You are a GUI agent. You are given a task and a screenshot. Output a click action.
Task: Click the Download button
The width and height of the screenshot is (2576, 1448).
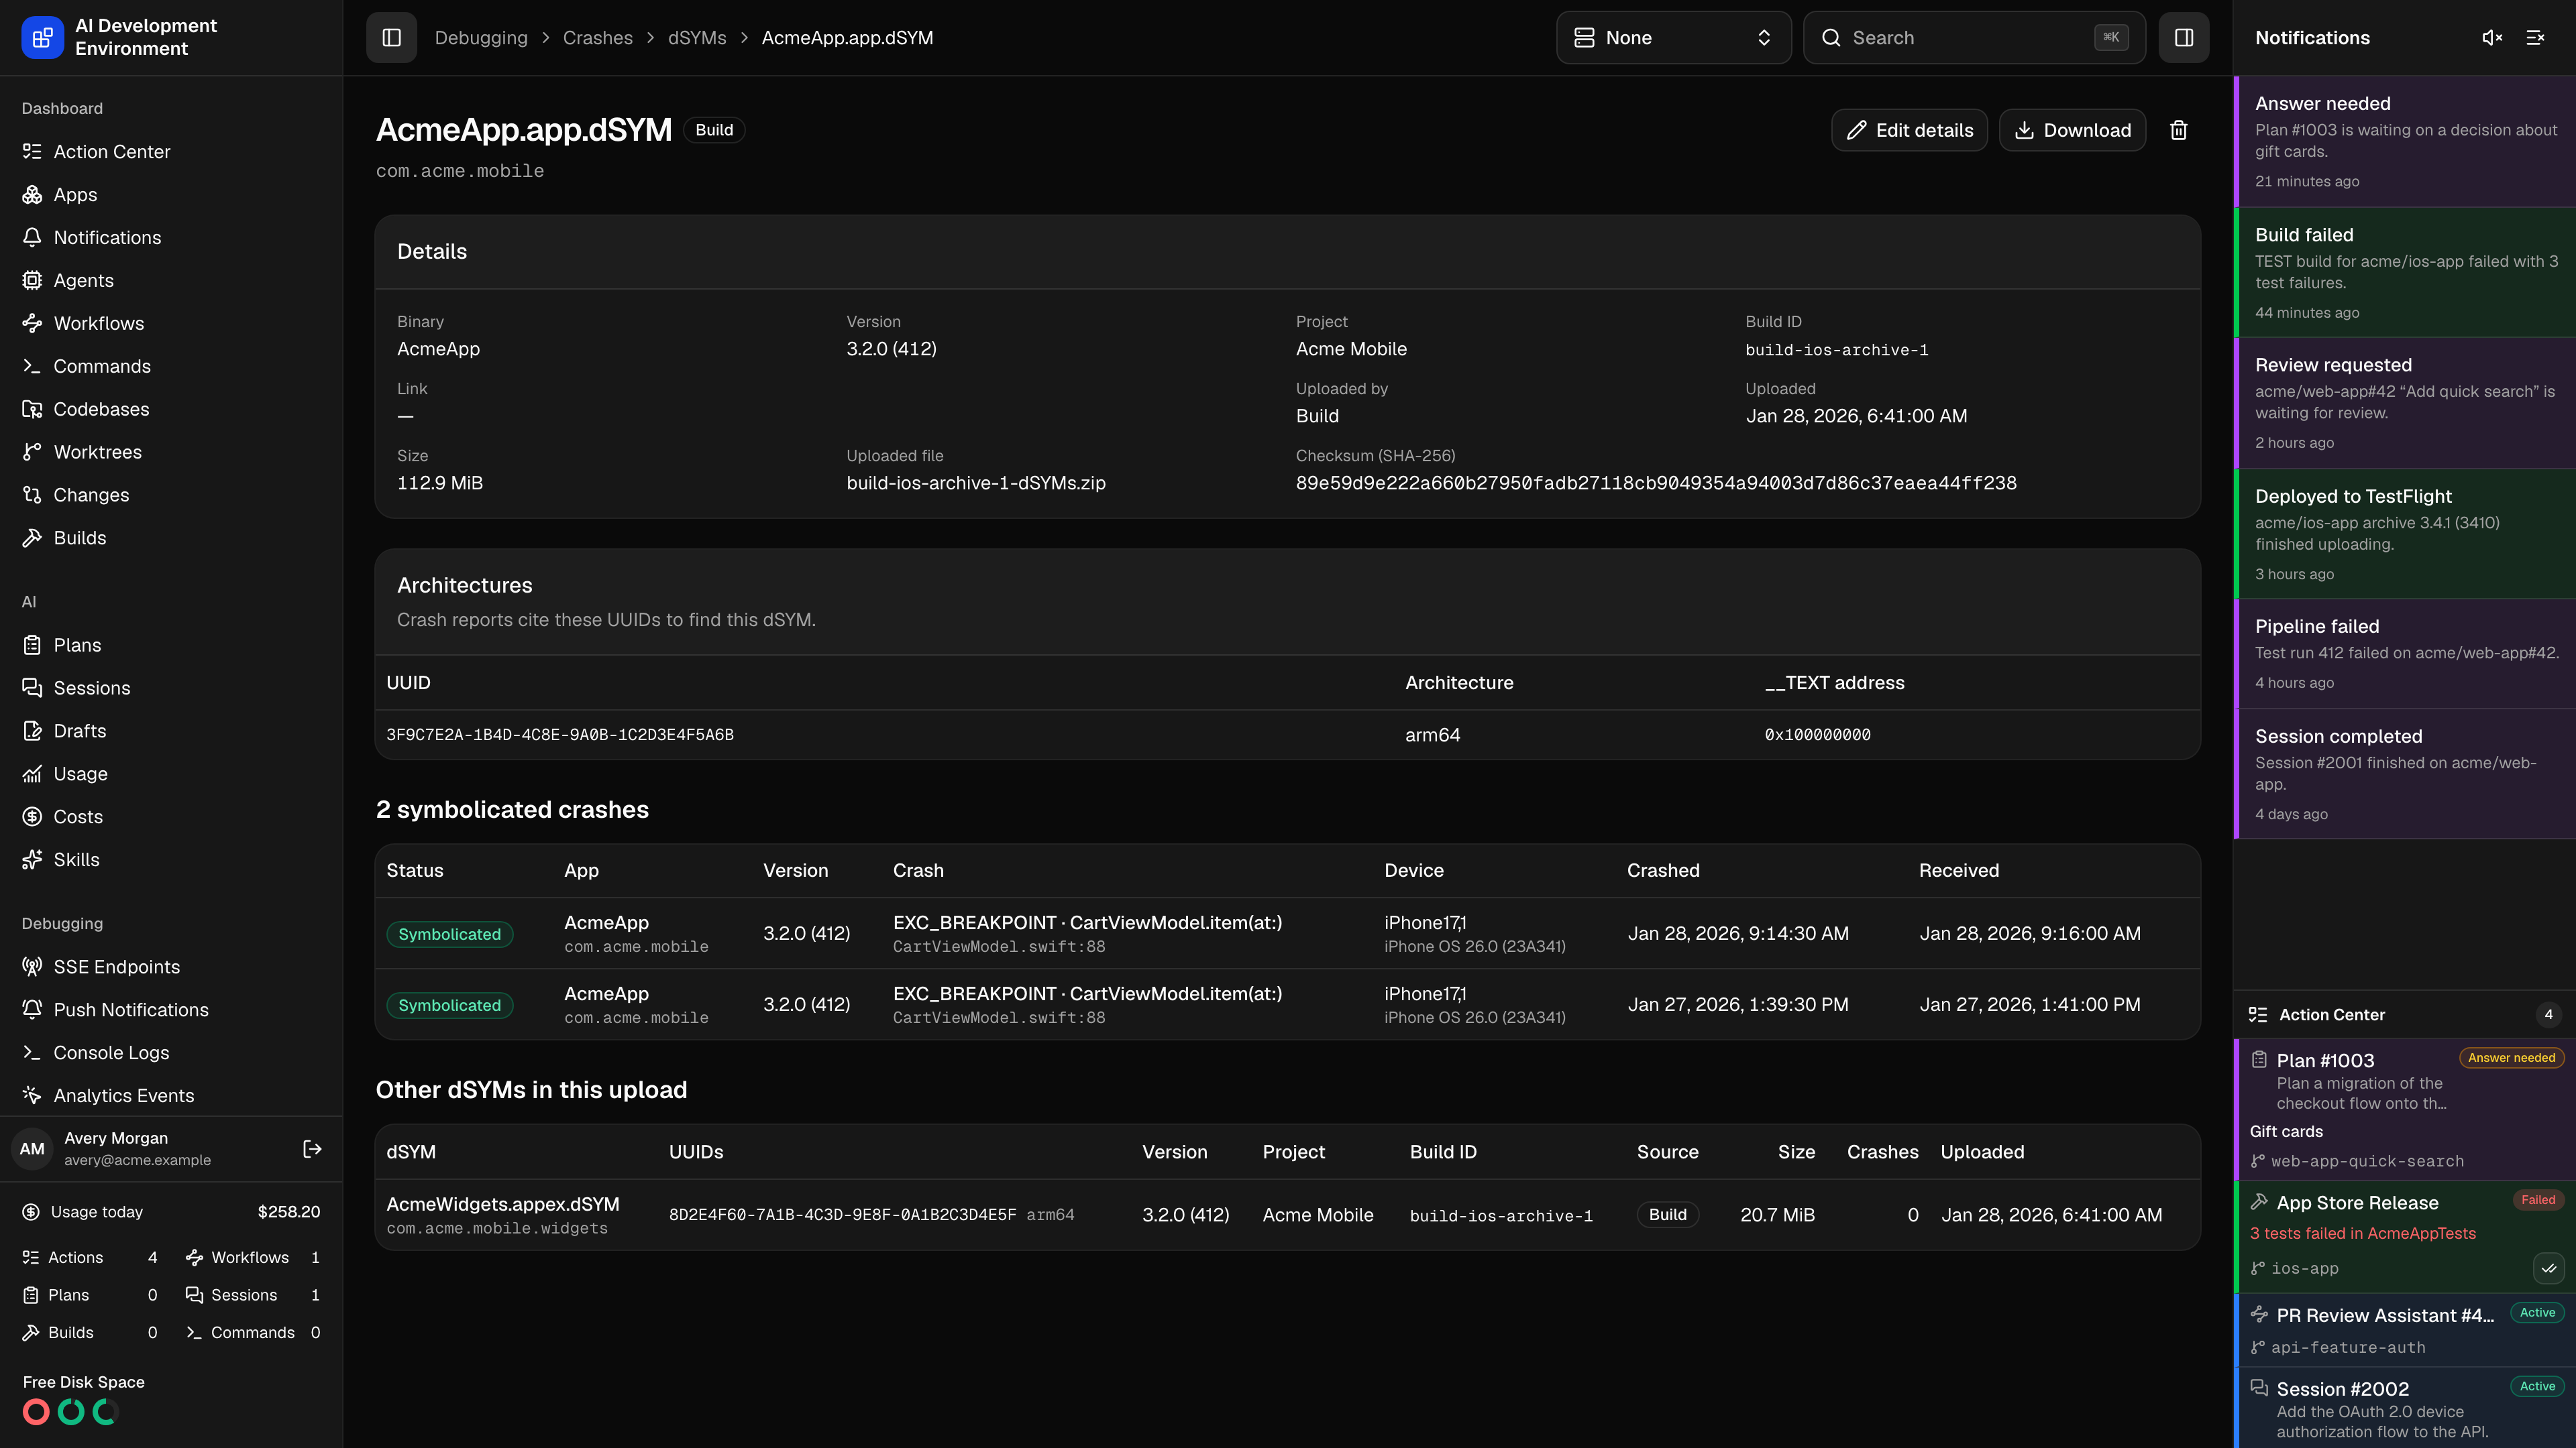pyautogui.click(x=2072, y=130)
